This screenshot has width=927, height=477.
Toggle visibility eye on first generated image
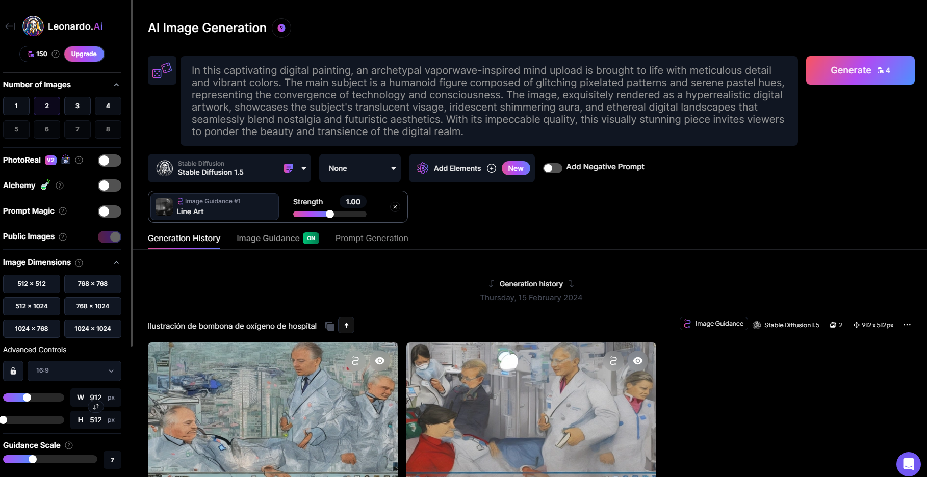coord(380,361)
